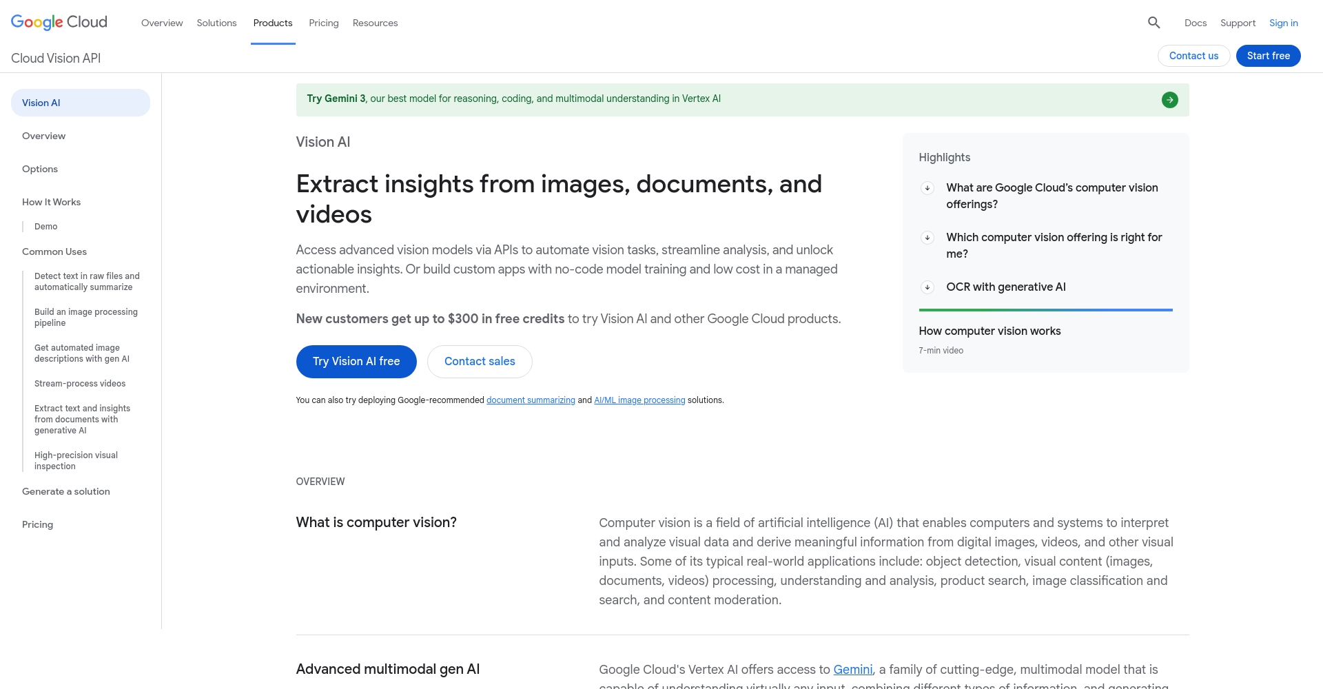Follow the document summarizing link

(x=531, y=400)
